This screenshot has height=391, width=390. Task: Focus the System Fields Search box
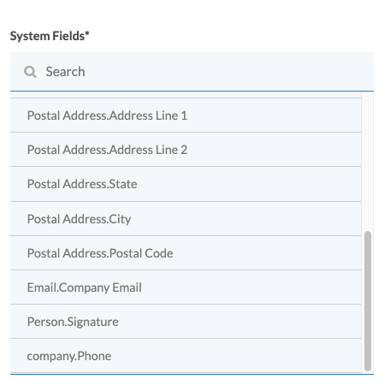tap(192, 71)
